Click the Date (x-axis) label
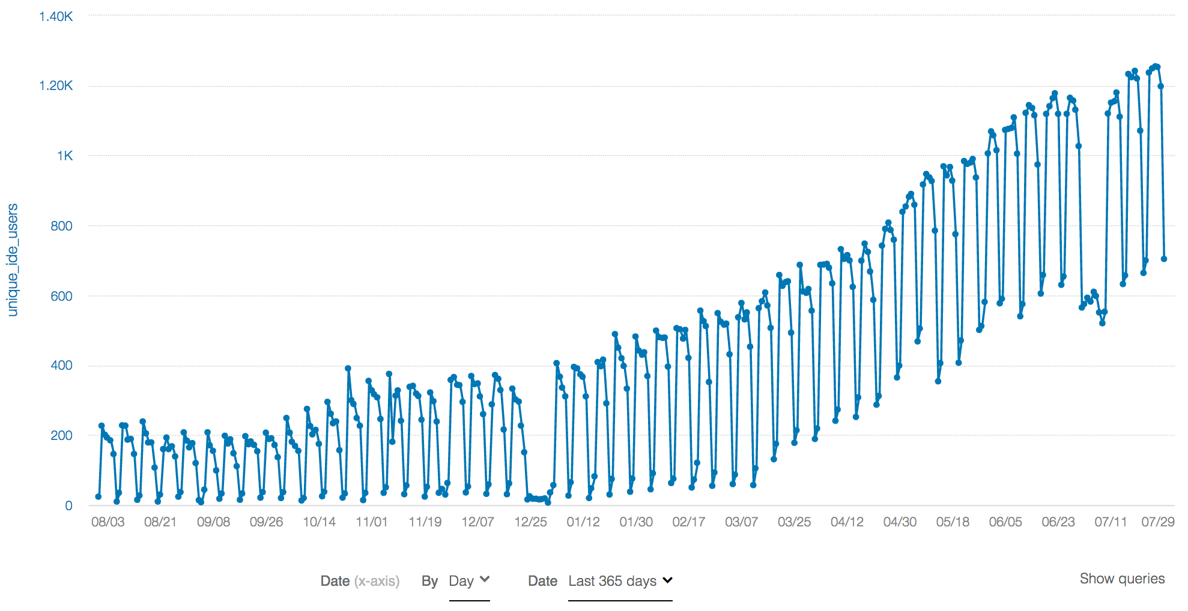The width and height of the screenshot is (1188, 611). (359, 581)
